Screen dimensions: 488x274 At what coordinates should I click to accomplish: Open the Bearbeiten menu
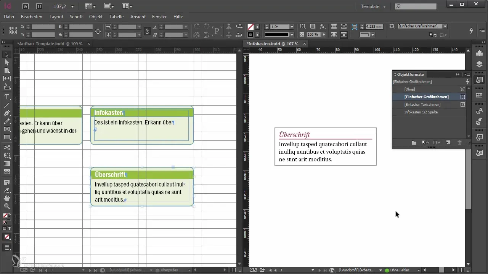tap(32, 17)
